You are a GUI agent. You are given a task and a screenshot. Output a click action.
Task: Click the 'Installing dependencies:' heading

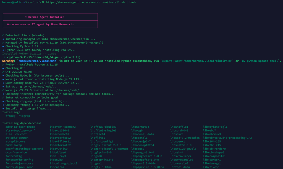tap(22, 123)
